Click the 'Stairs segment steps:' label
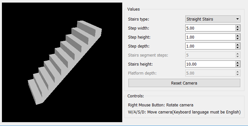The image size is (248, 126). tap(148, 55)
